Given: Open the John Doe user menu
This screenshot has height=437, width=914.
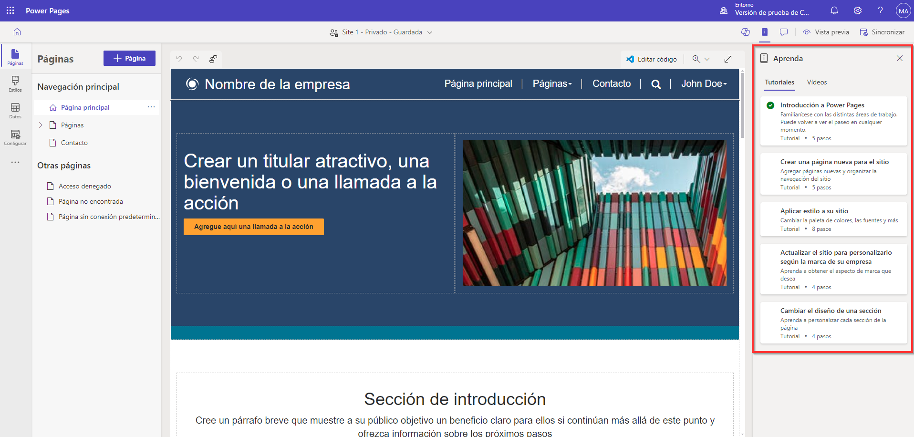Looking at the screenshot, I should pos(704,83).
